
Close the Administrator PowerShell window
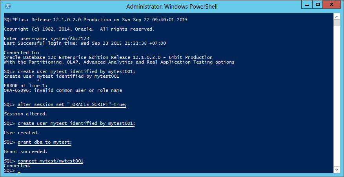tap(331, 5)
